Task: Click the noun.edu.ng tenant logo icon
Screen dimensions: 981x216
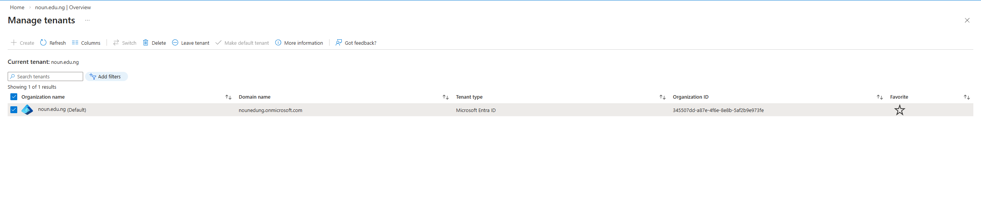Action: click(x=27, y=110)
